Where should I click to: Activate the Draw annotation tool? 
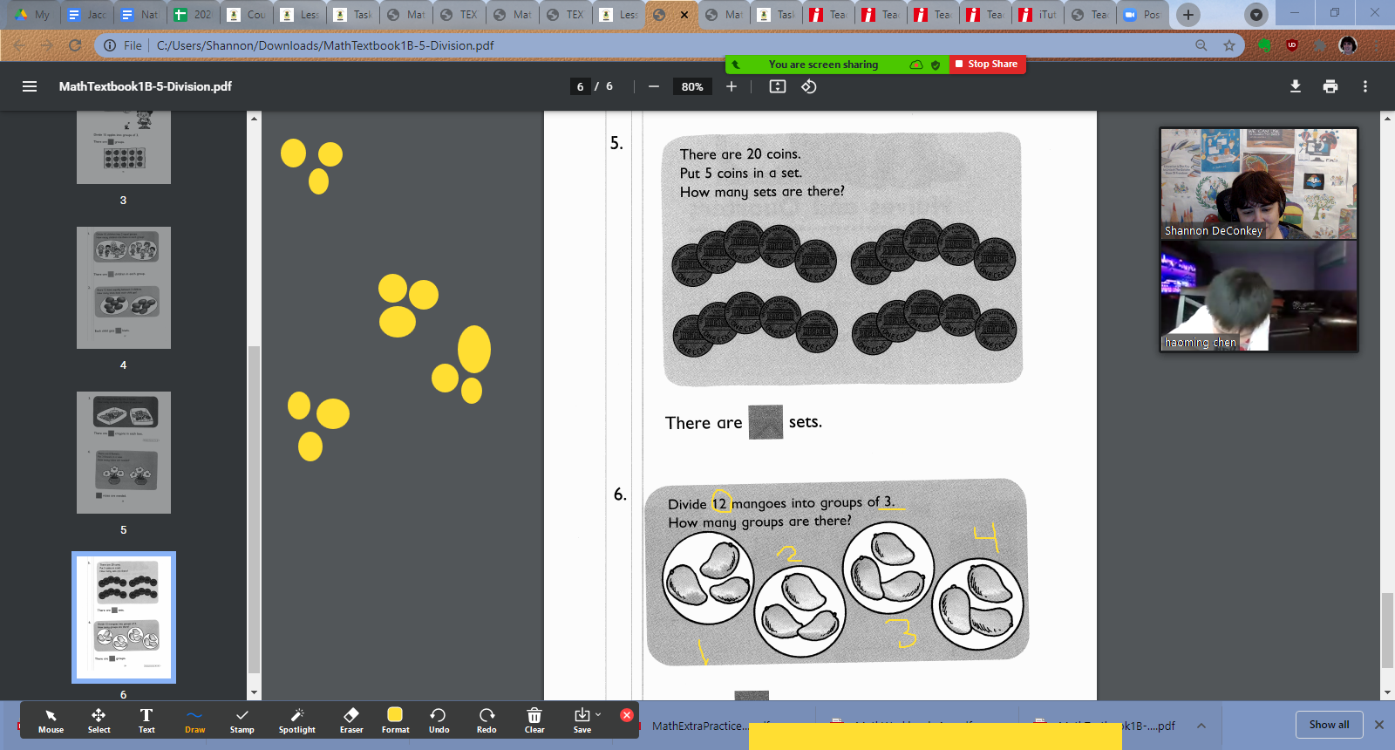point(194,720)
